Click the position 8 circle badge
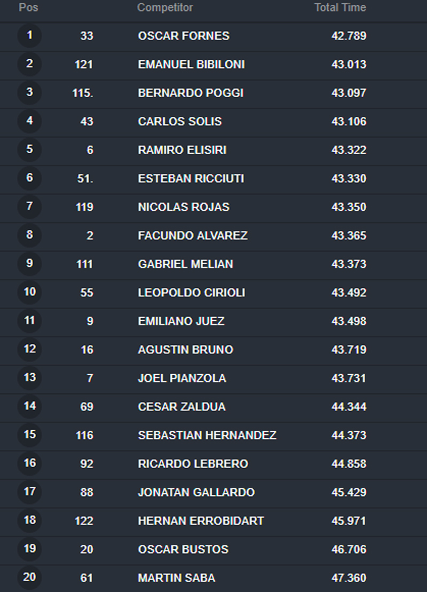 click(29, 235)
